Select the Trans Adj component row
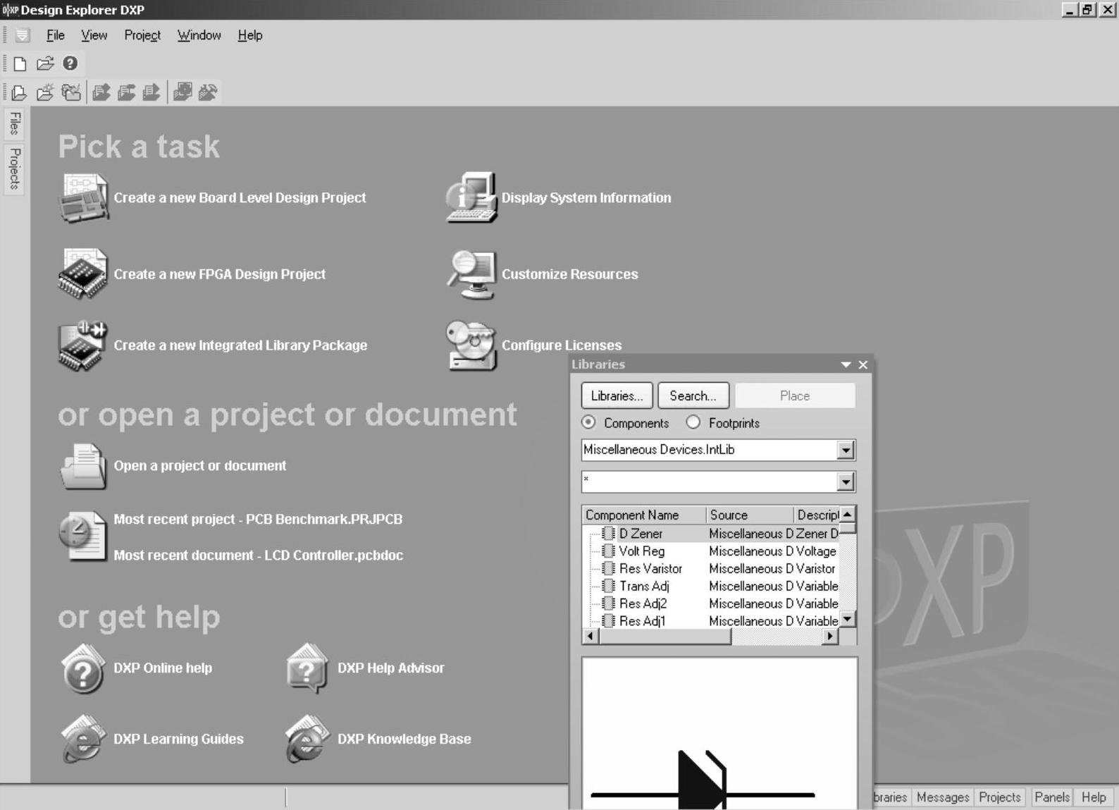This screenshot has width=1119, height=810. (712, 587)
